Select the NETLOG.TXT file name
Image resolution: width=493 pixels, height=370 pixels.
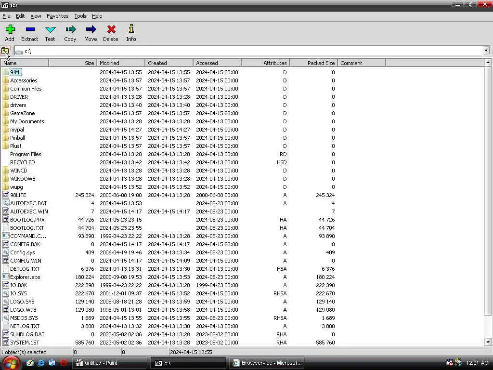(25, 326)
